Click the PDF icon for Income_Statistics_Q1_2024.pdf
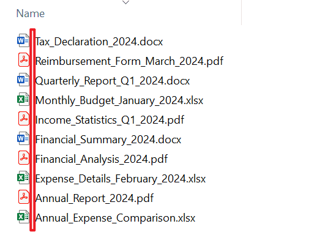This screenshot has height=243, width=328. click(x=24, y=119)
